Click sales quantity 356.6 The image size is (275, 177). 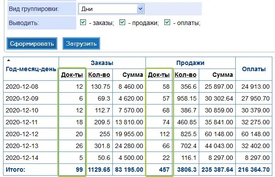click(189, 87)
